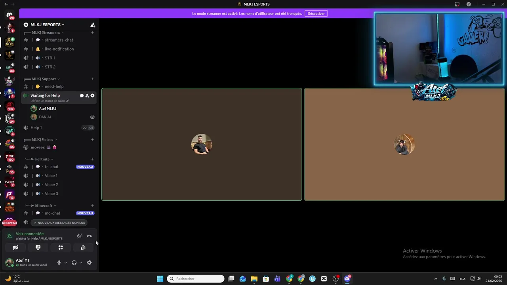
Task: Click the Désactiver streamer mode button
Action: click(x=316, y=13)
